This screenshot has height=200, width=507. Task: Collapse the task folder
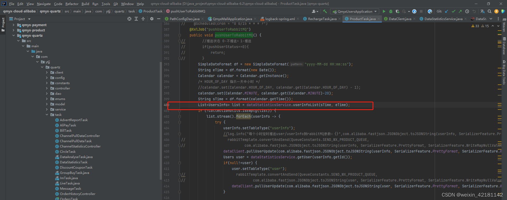click(x=47, y=115)
